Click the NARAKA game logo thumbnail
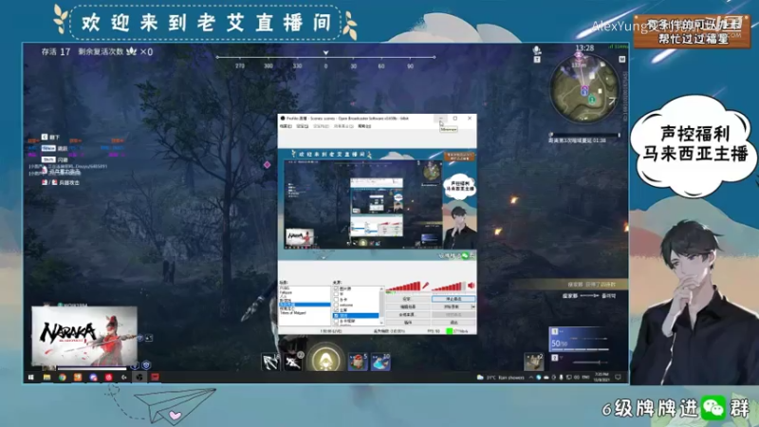Screen dimensions: 759x427 click(84, 337)
